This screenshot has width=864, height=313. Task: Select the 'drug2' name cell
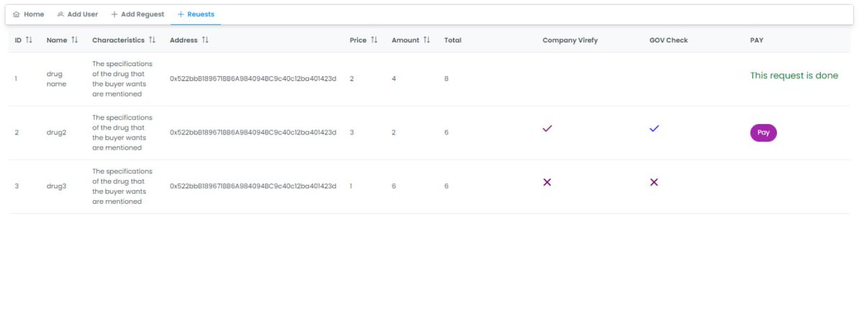[x=56, y=132]
